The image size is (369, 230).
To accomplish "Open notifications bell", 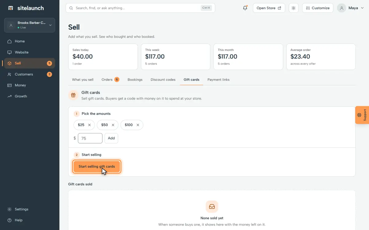I will pyautogui.click(x=245, y=8).
